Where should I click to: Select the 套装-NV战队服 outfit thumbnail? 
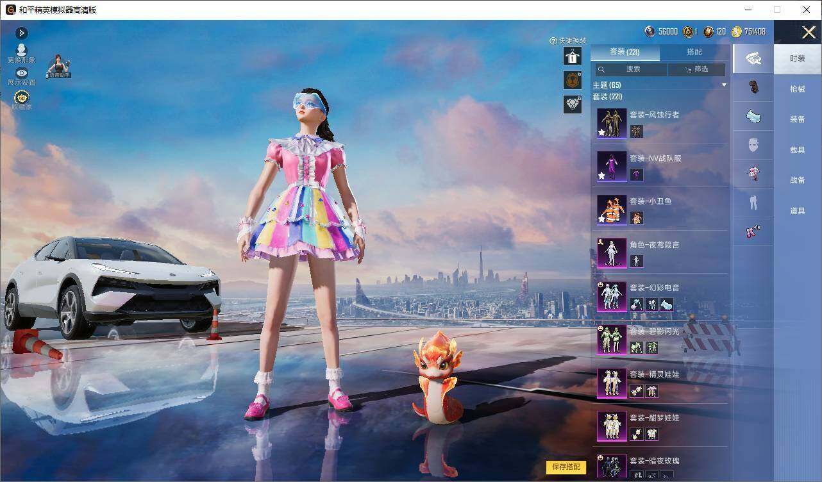612,166
